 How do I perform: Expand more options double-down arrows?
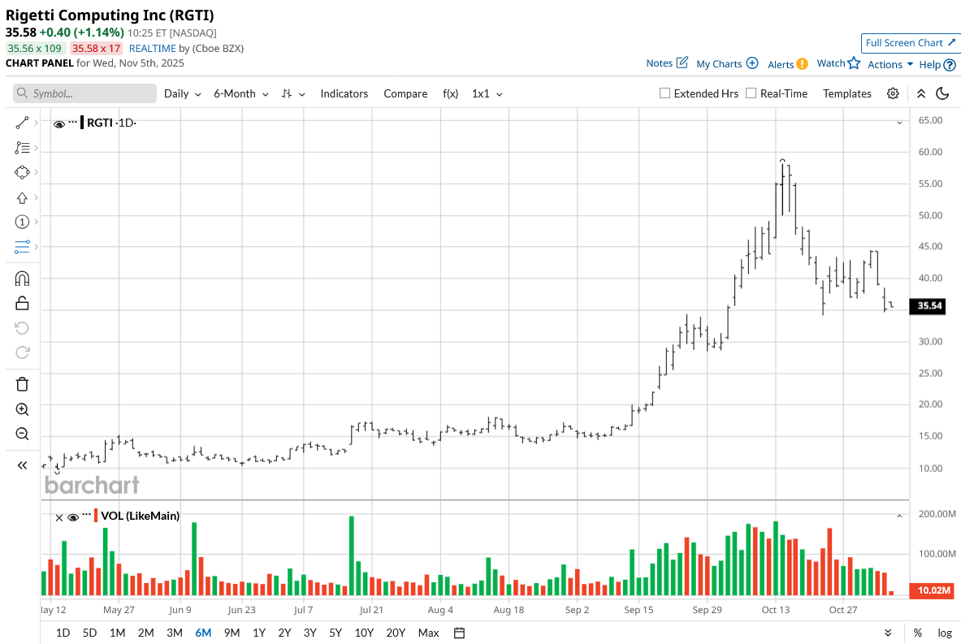[x=888, y=633]
